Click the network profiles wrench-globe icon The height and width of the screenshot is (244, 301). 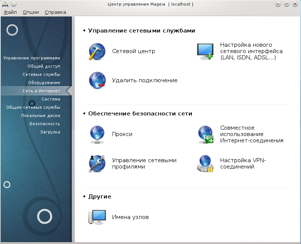point(97,163)
